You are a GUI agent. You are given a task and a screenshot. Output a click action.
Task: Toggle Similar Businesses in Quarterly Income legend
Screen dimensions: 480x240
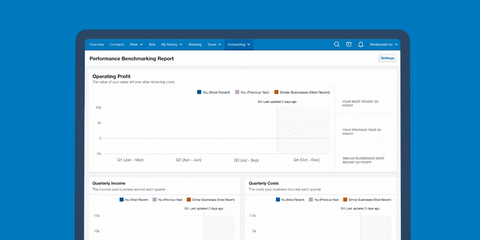click(211, 200)
